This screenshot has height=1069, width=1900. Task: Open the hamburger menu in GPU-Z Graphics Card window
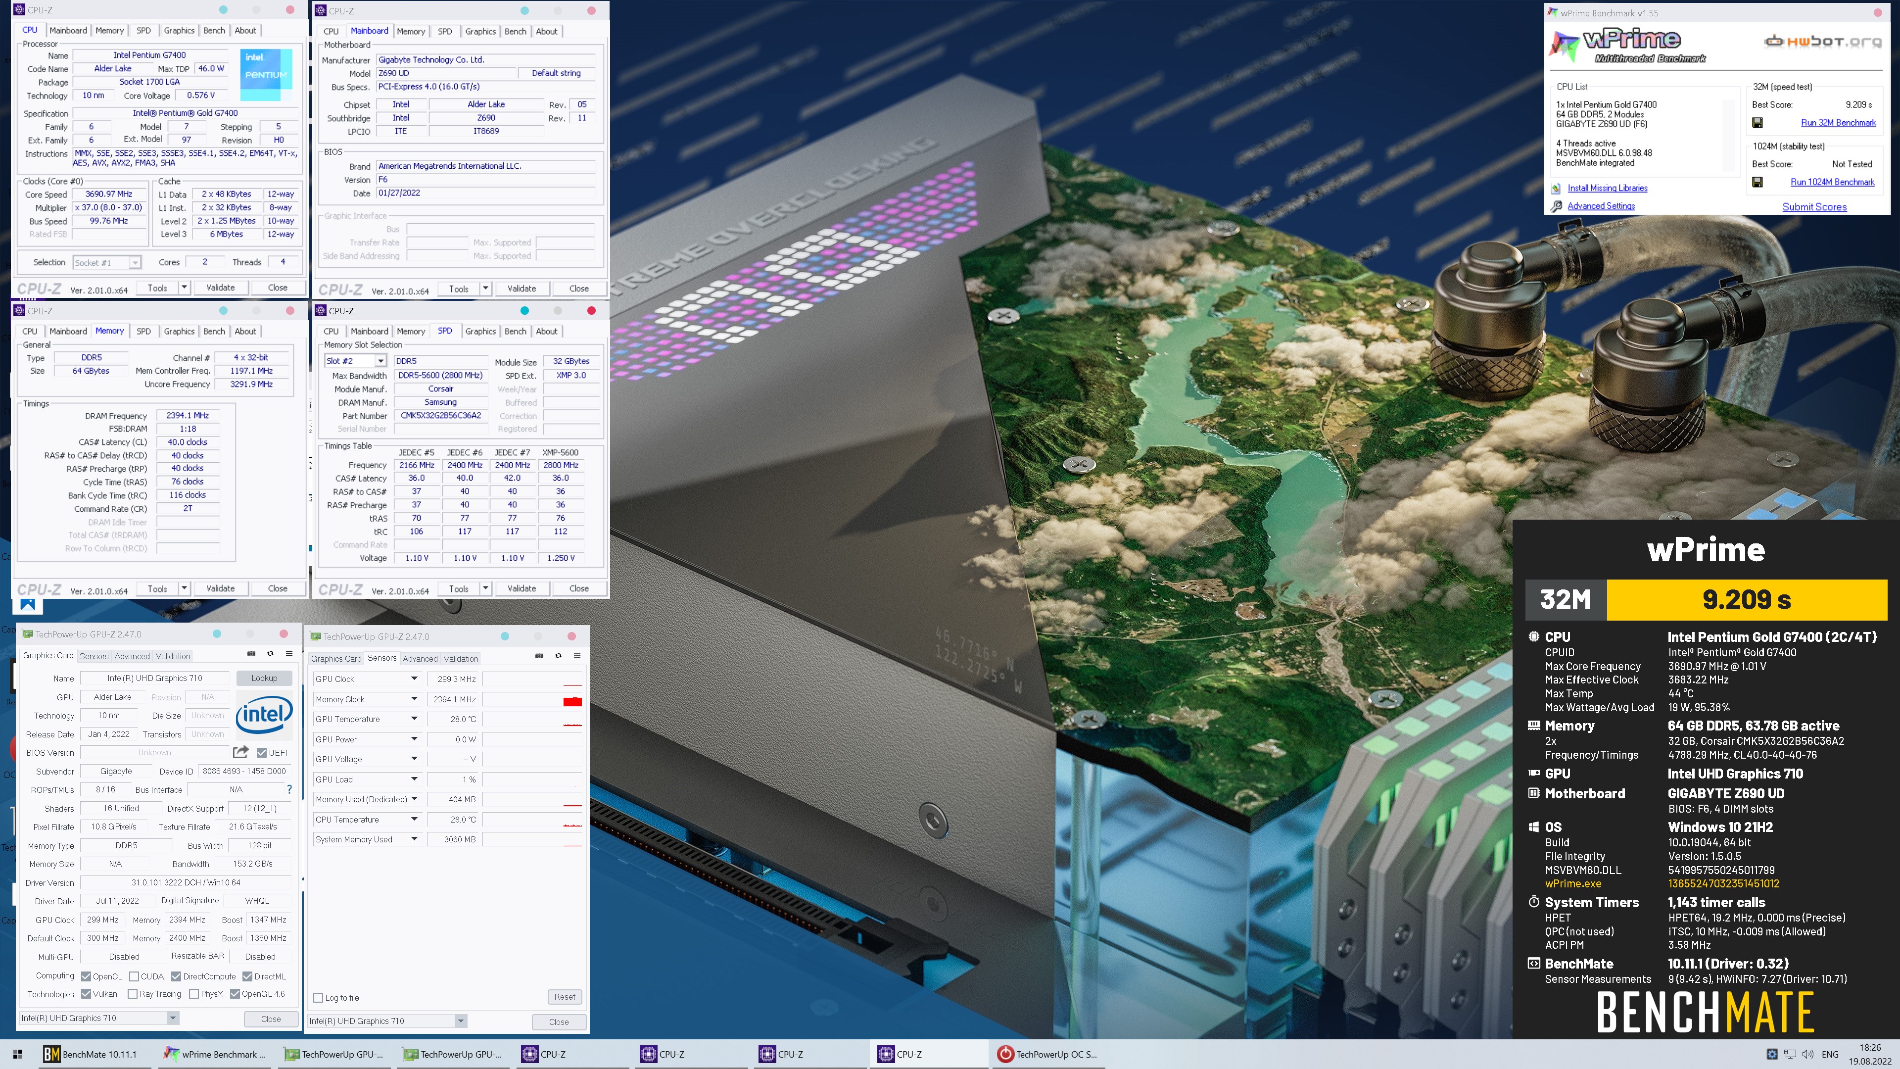[x=289, y=654]
